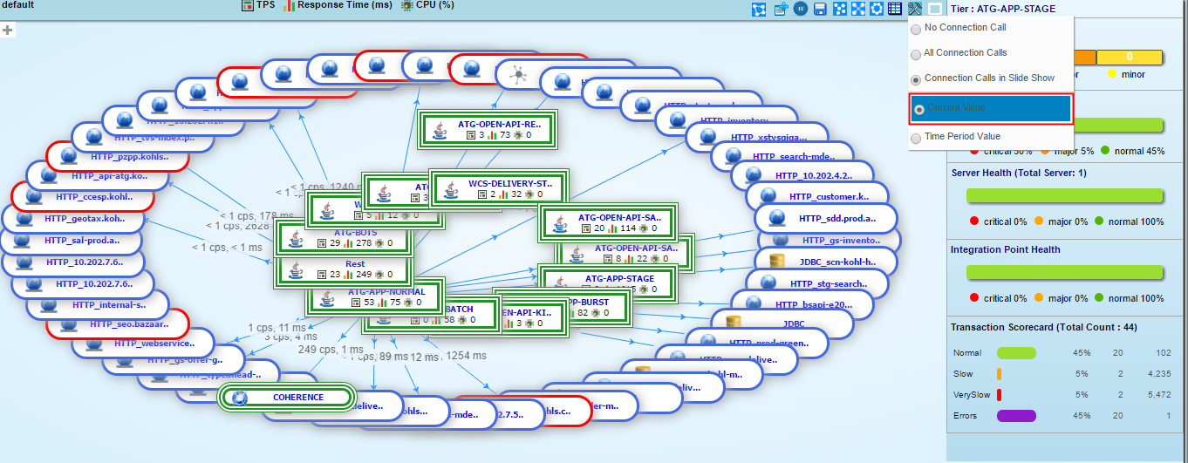Click the green Normal scorecard bar

tap(1016, 353)
